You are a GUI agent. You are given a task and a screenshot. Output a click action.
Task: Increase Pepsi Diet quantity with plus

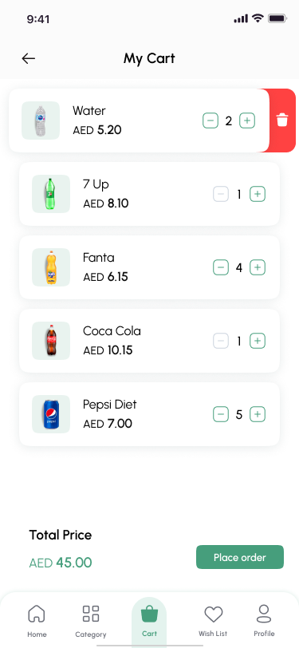[x=258, y=414]
